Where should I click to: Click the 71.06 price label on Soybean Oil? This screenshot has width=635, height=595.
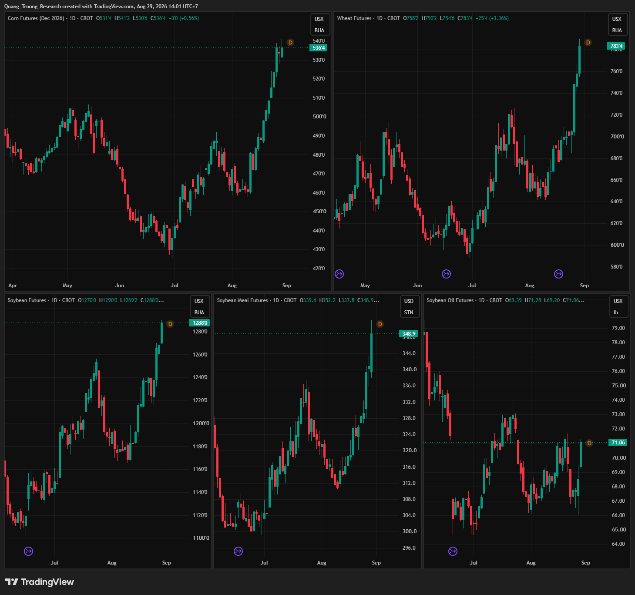coord(618,443)
